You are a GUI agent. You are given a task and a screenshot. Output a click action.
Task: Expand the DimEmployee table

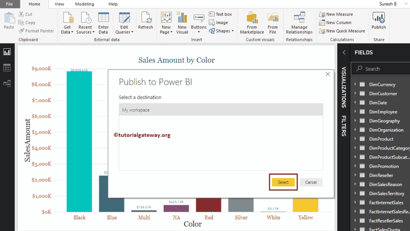355,112
